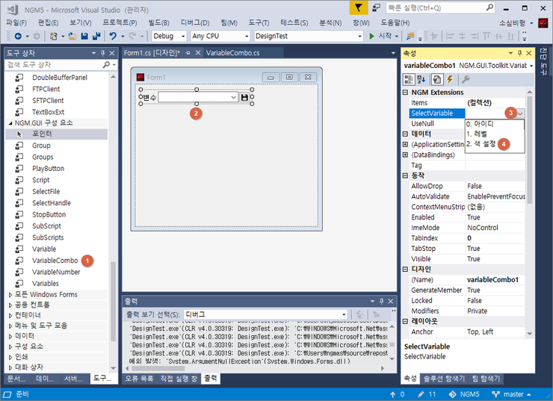
Task: Click the toolbox search magnifier icon
Action: [106, 65]
